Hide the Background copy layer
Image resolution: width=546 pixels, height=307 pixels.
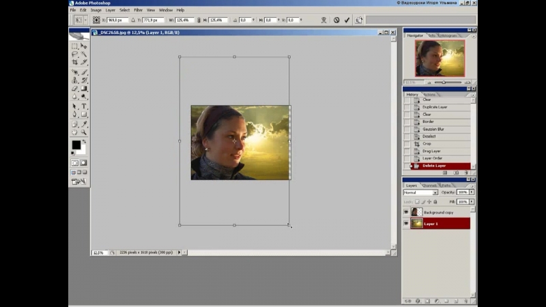point(406,212)
